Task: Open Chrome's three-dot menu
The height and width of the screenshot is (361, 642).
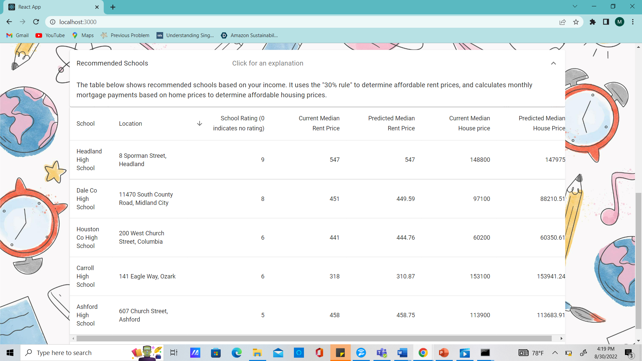Action: [x=633, y=22]
